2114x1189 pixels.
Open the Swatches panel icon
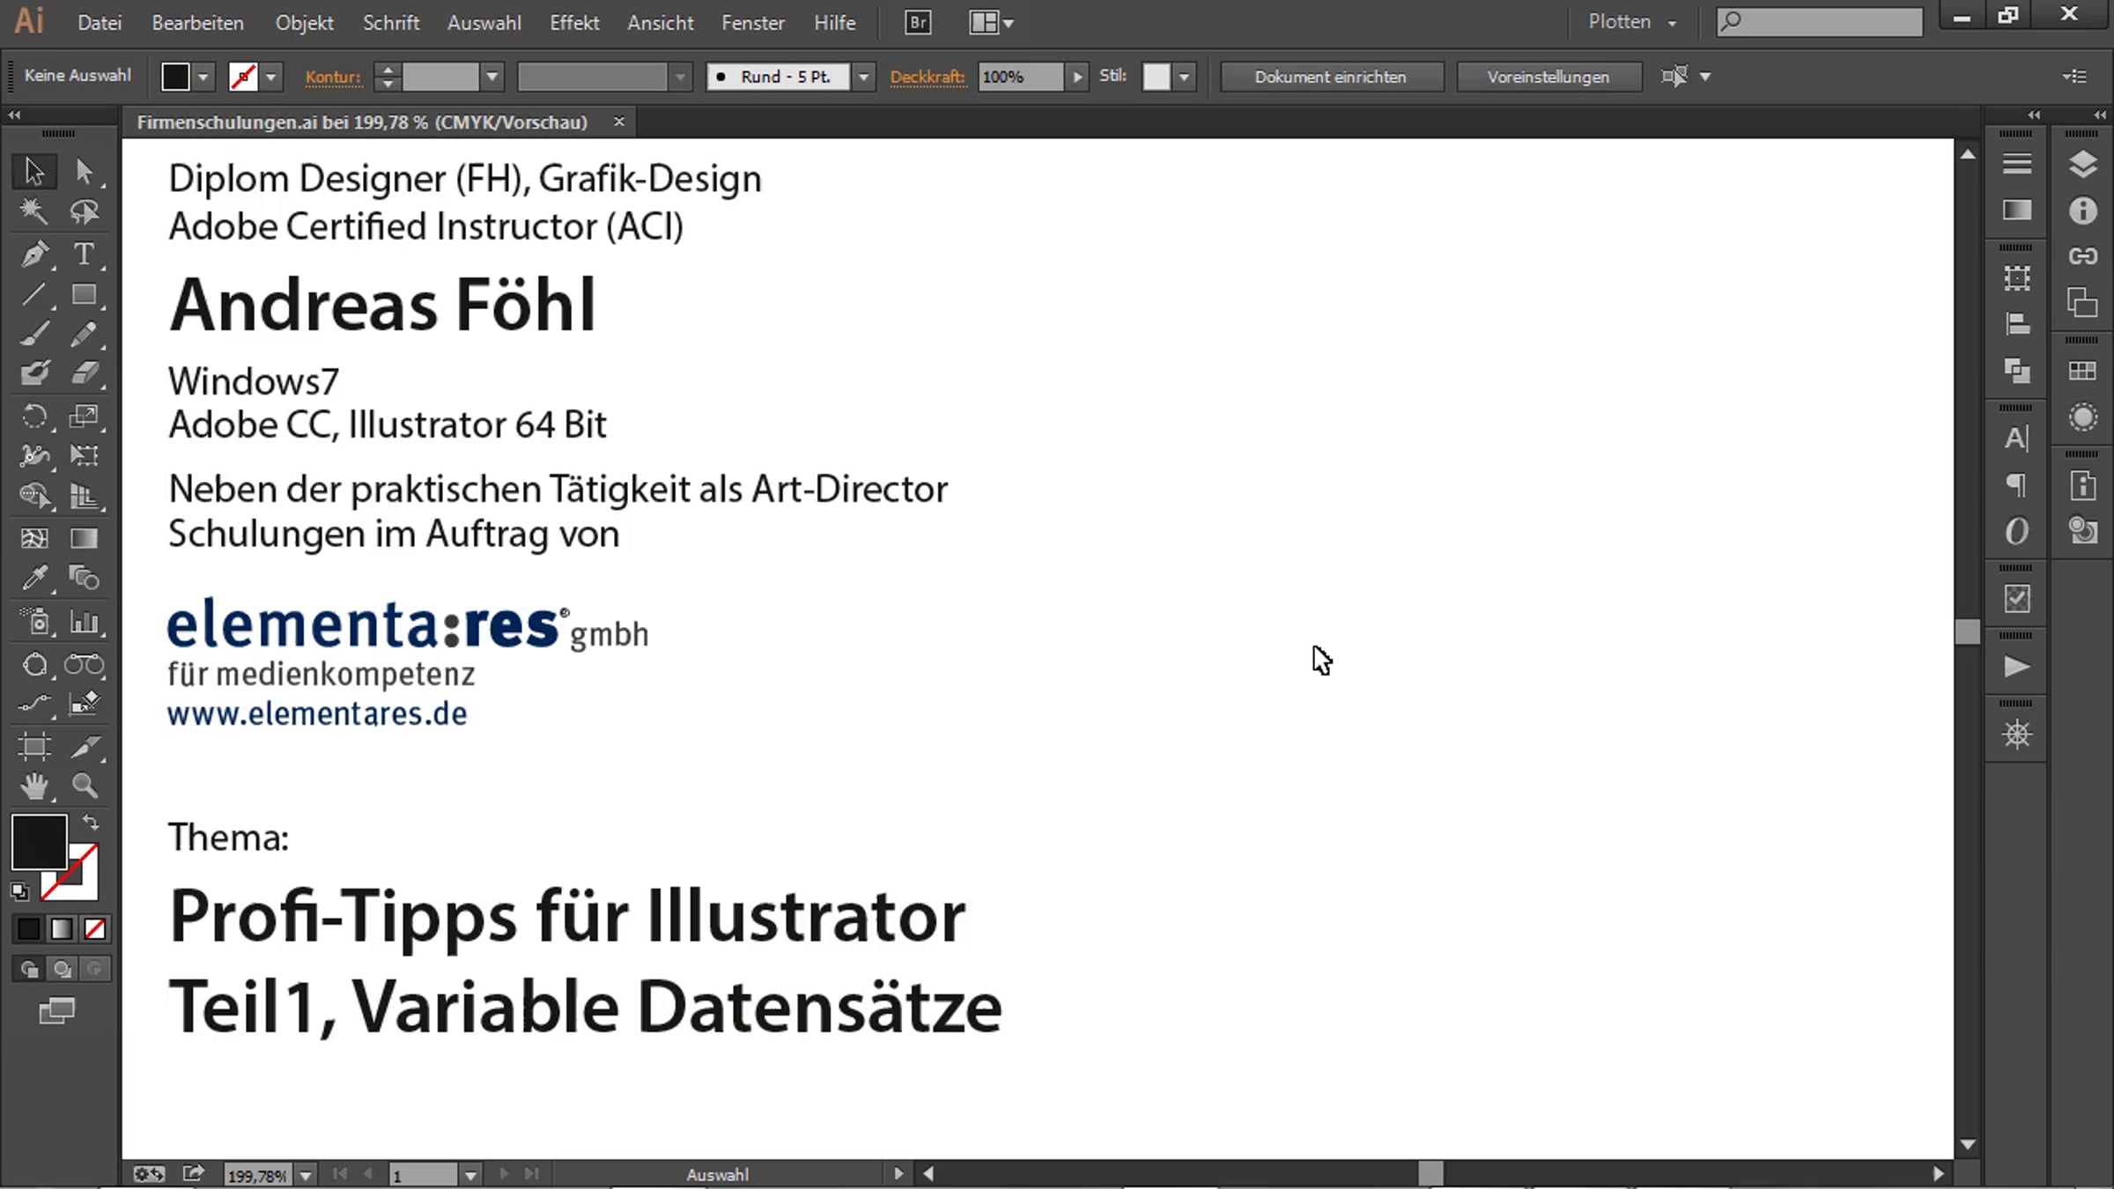[2082, 371]
